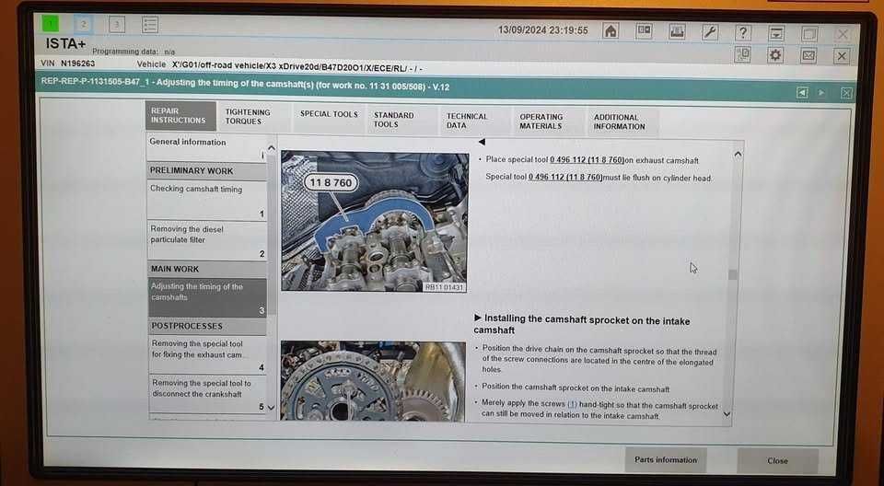The height and width of the screenshot is (486, 884).
Task: Click the step list up arrow
Action: tap(271, 147)
